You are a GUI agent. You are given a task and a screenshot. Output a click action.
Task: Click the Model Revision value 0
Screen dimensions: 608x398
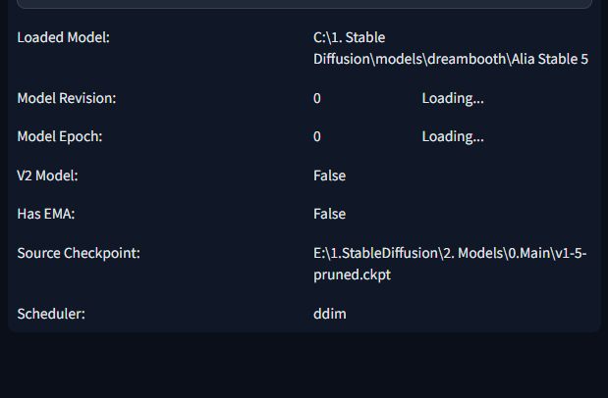tap(317, 98)
